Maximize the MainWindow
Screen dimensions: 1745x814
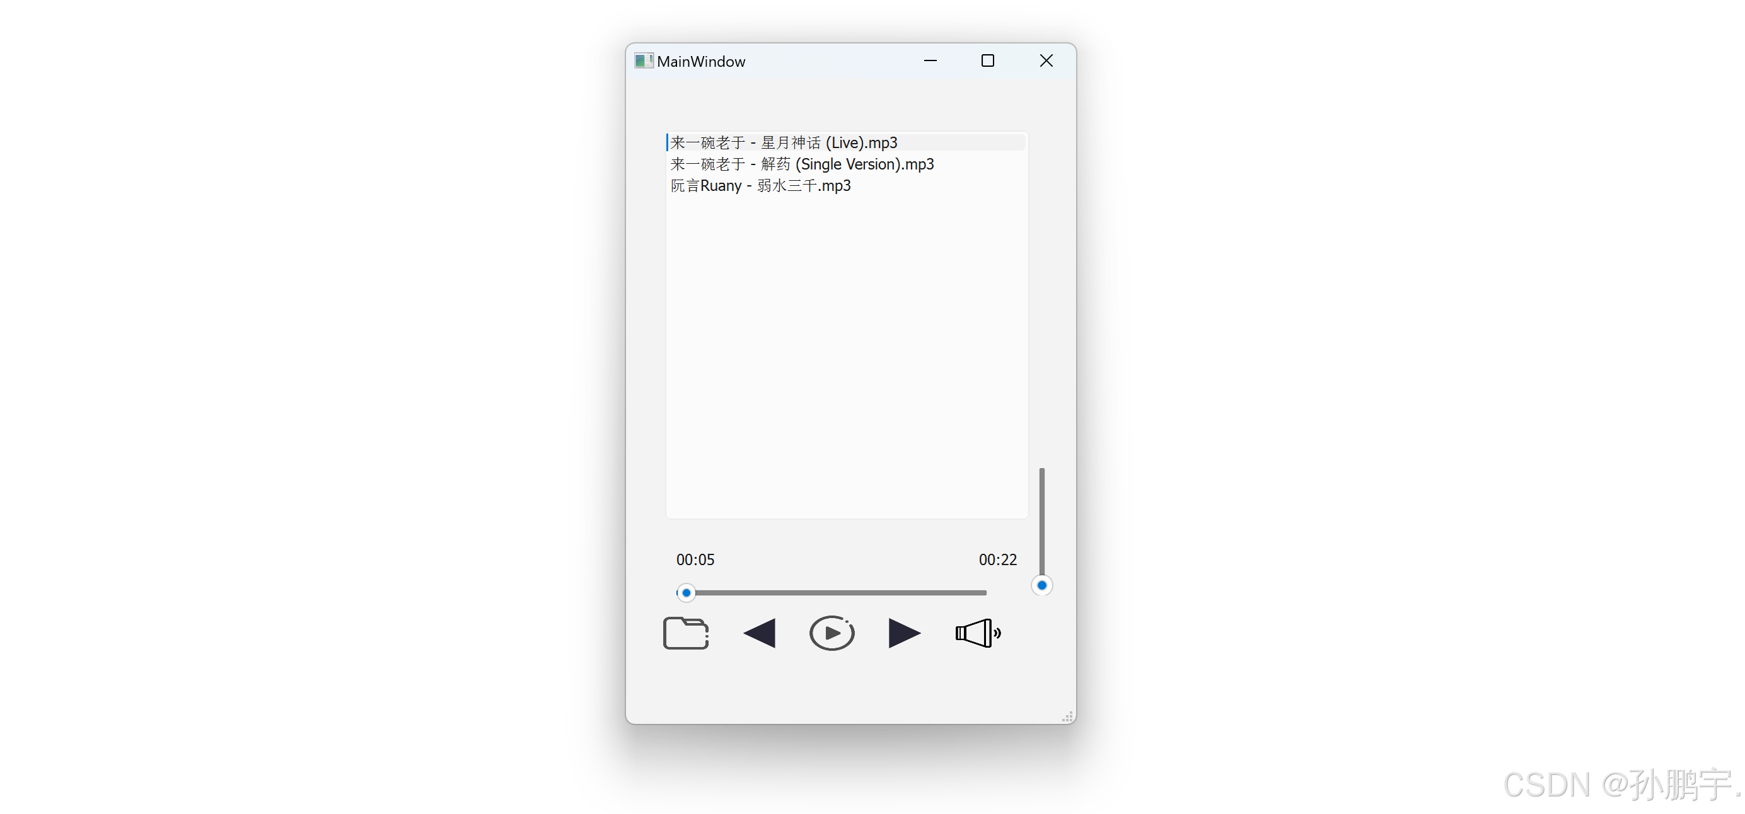tap(988, 61)
